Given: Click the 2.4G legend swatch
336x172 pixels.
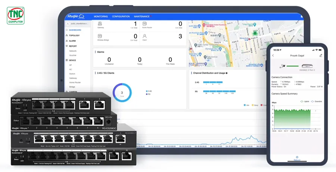Looking at the screenshot, I should 147,91.
